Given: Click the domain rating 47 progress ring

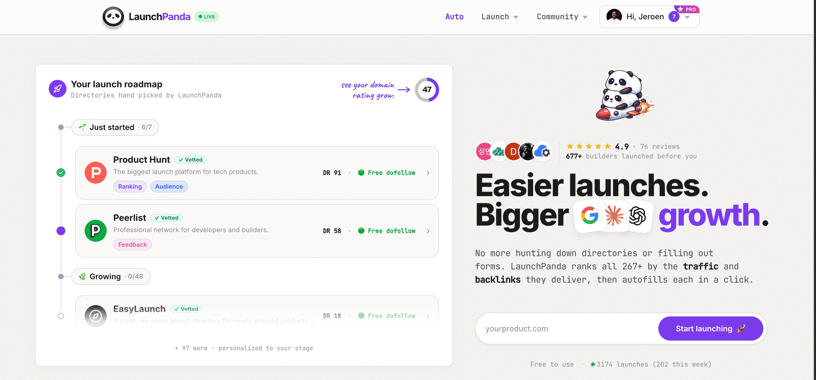Looking at the screenshot, I should coord(427,89).
